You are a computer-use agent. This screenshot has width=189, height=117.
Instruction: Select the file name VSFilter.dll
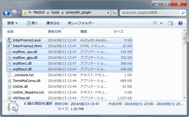(21, 98)
